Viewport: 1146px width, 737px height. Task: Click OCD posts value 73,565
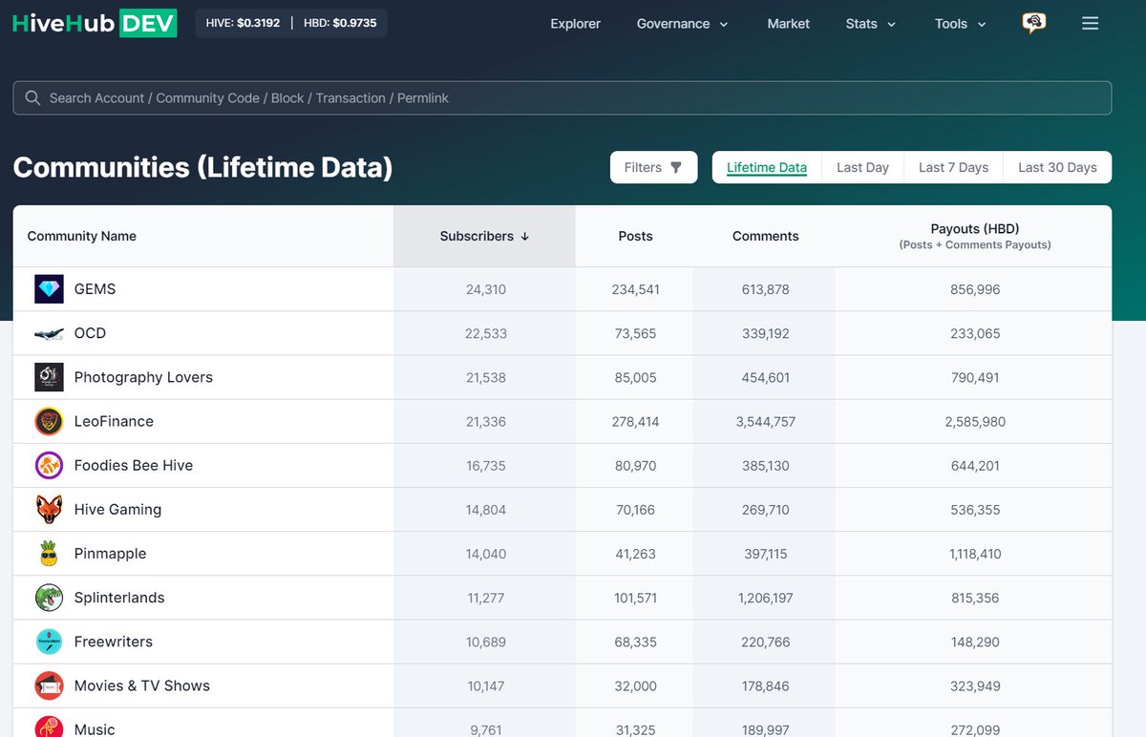pyautogui.click(x=635, y=333)
